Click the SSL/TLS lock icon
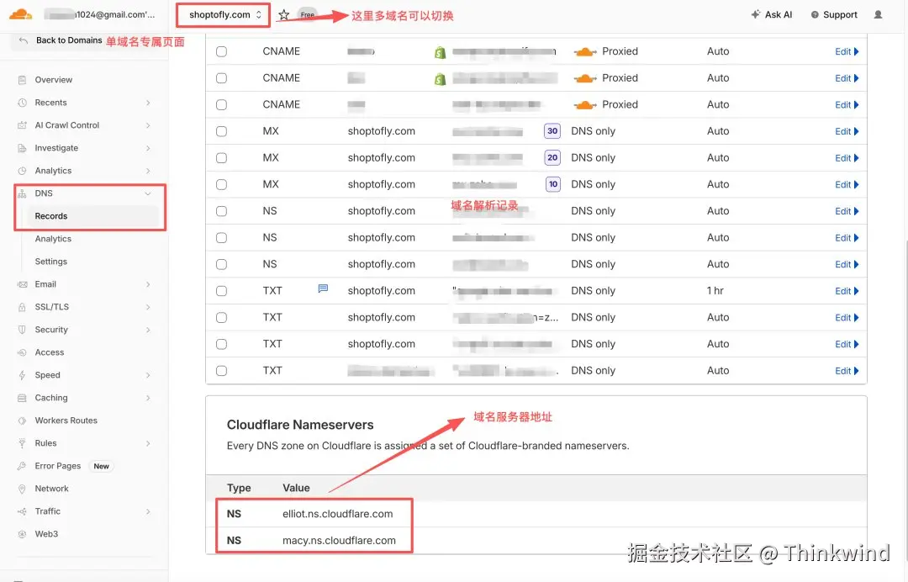The width and height of the screenshot is (908, 582). point(22,307)
